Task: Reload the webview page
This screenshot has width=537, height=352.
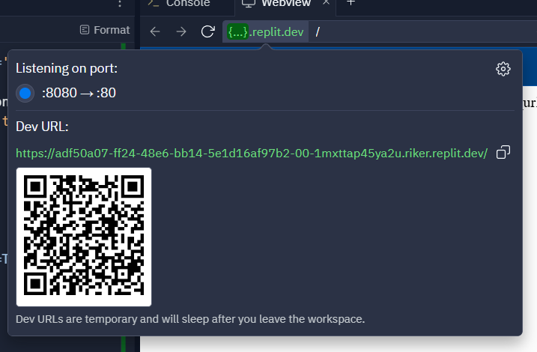Action: tap(207, 32)
